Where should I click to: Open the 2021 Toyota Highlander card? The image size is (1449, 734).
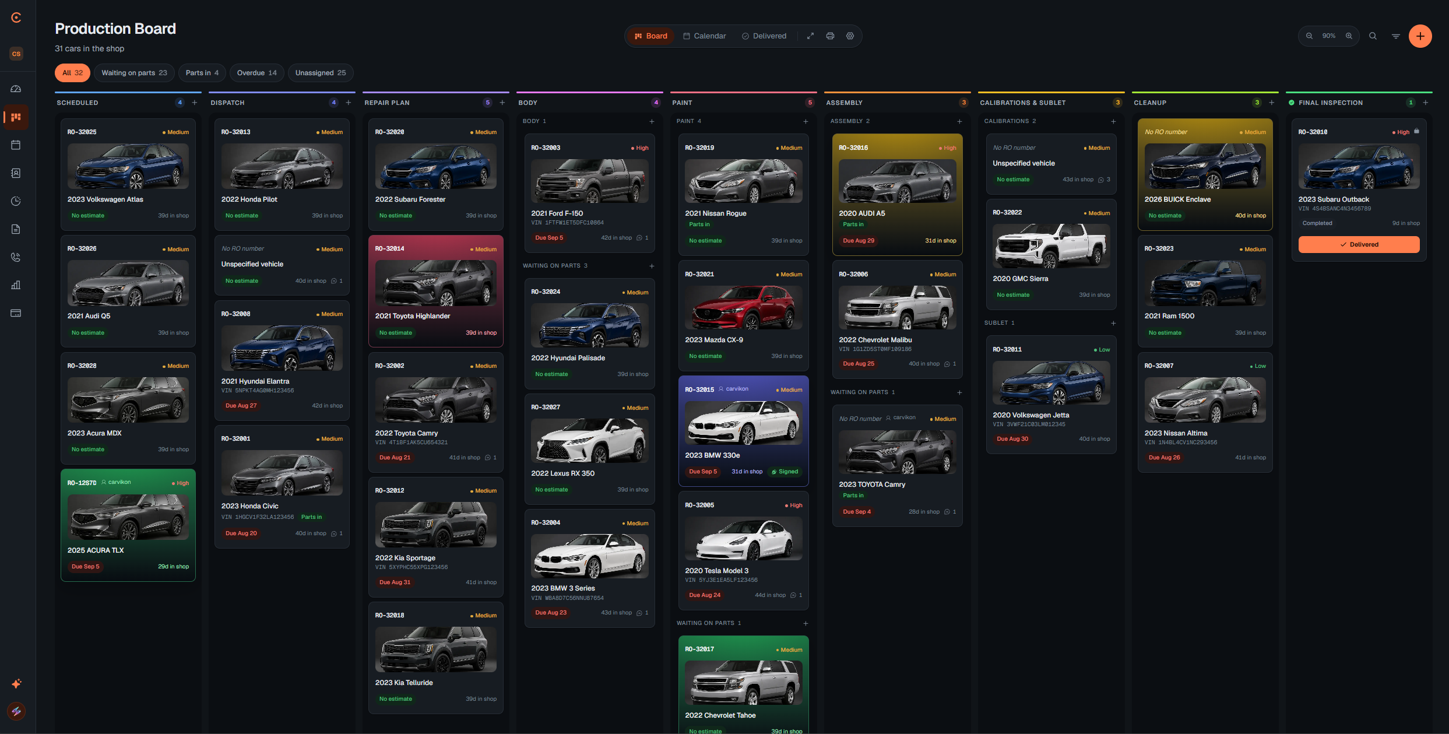click(x=435, y=291)
